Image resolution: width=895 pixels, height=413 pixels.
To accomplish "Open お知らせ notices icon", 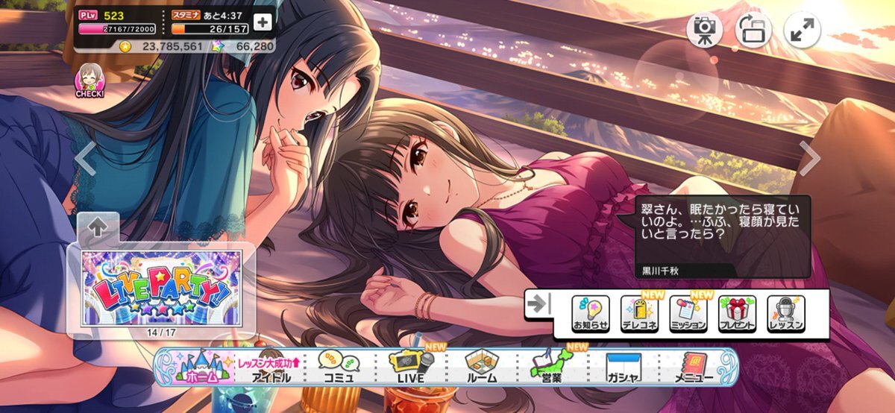I will point(591,313).
